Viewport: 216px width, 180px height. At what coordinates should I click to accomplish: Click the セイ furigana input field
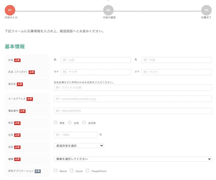point(96,72)
